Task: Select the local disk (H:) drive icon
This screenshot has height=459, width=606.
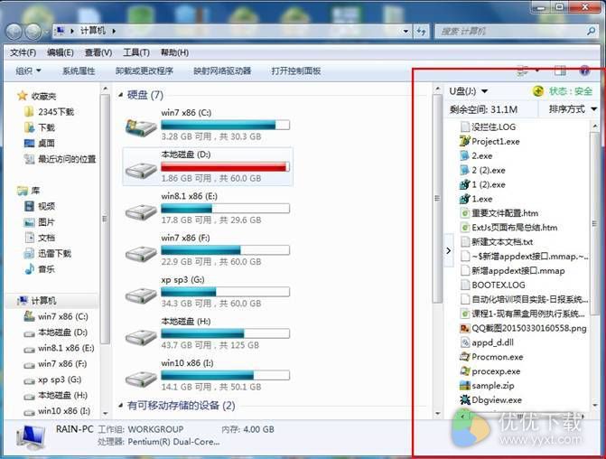Action: 141,336
